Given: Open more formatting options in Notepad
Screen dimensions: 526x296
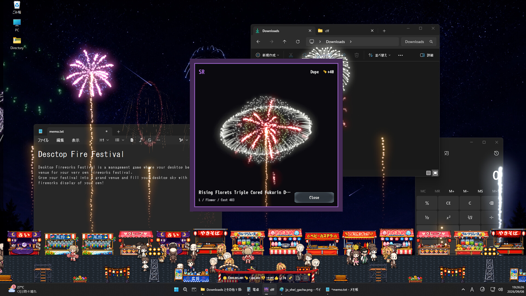Looking at the screenshot, I should (158, 140).
